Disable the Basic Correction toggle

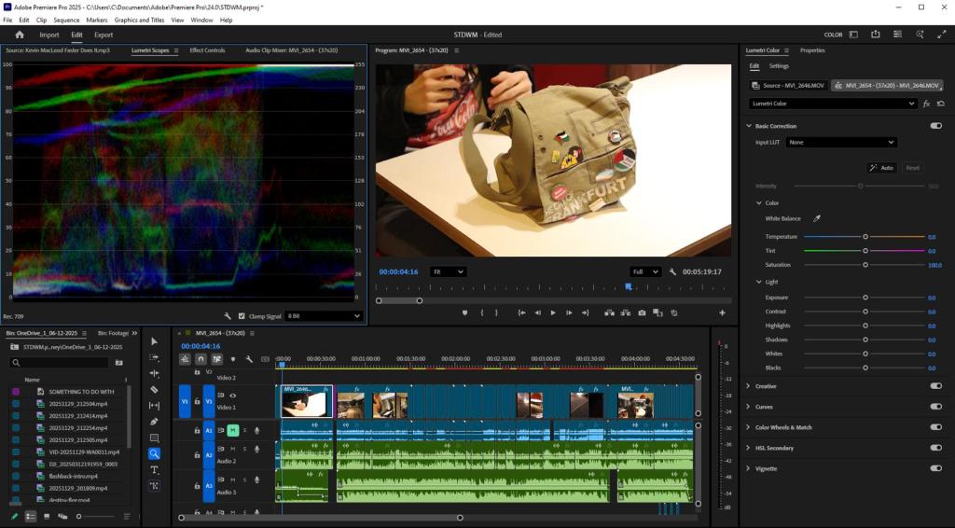[x=935, y=126]
